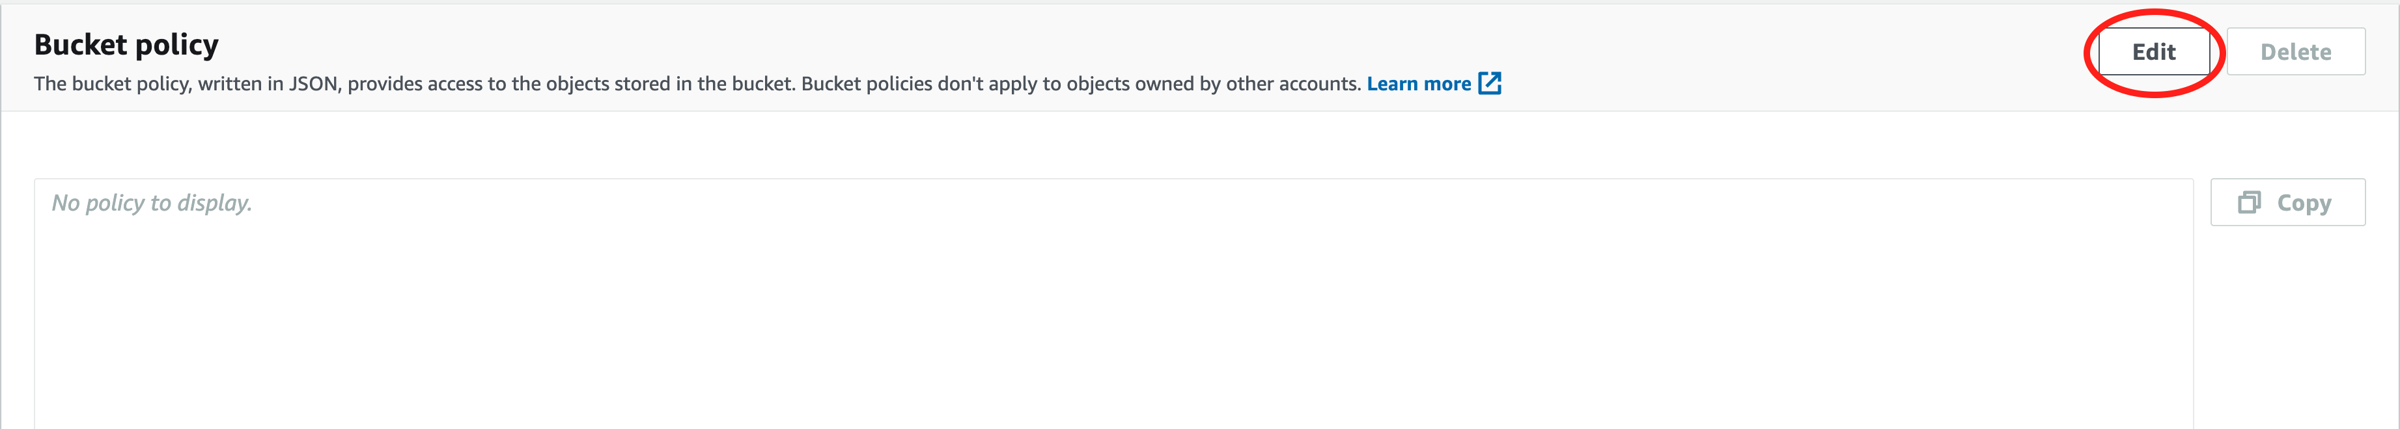Click inside the empty policy text area
This screenshot has width=2400, height=429.
pos(1113,304)
